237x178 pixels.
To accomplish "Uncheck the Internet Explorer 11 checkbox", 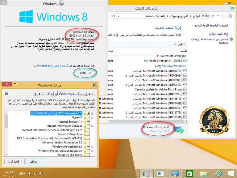I will pyautogui.click(x=88, y=121).
